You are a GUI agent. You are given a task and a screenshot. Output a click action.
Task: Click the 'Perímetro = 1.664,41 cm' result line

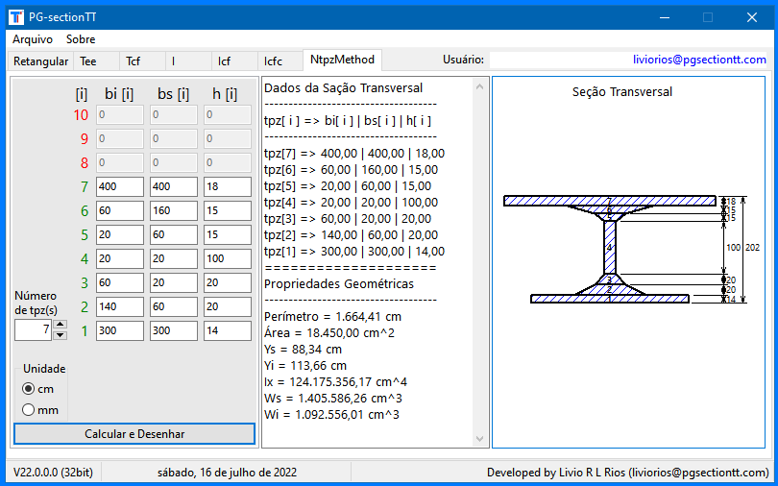332,317
